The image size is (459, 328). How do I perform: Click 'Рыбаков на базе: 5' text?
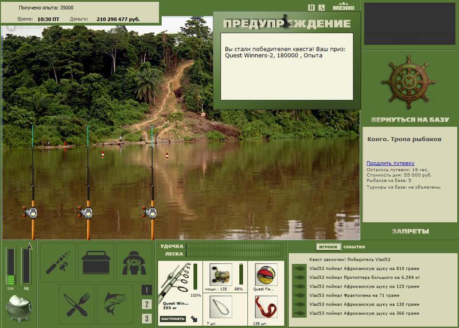click(x=389, y=180)
